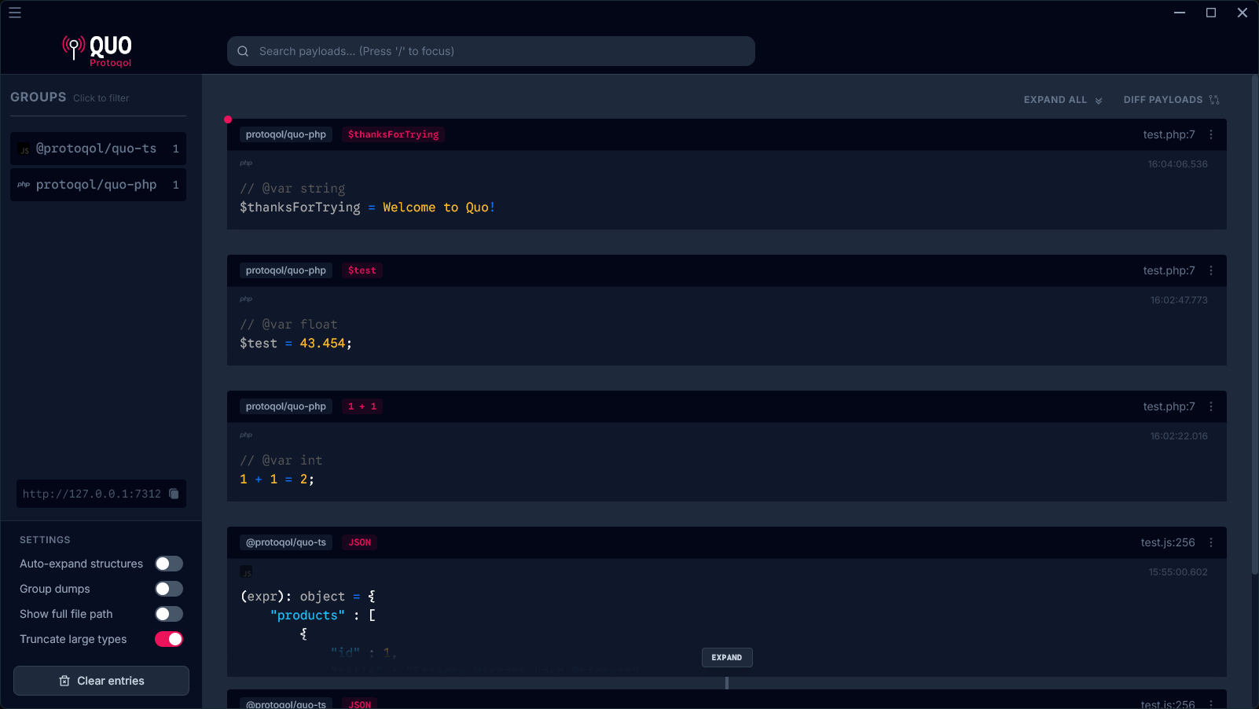Click the main content scrollbar

pos(1255,324)
